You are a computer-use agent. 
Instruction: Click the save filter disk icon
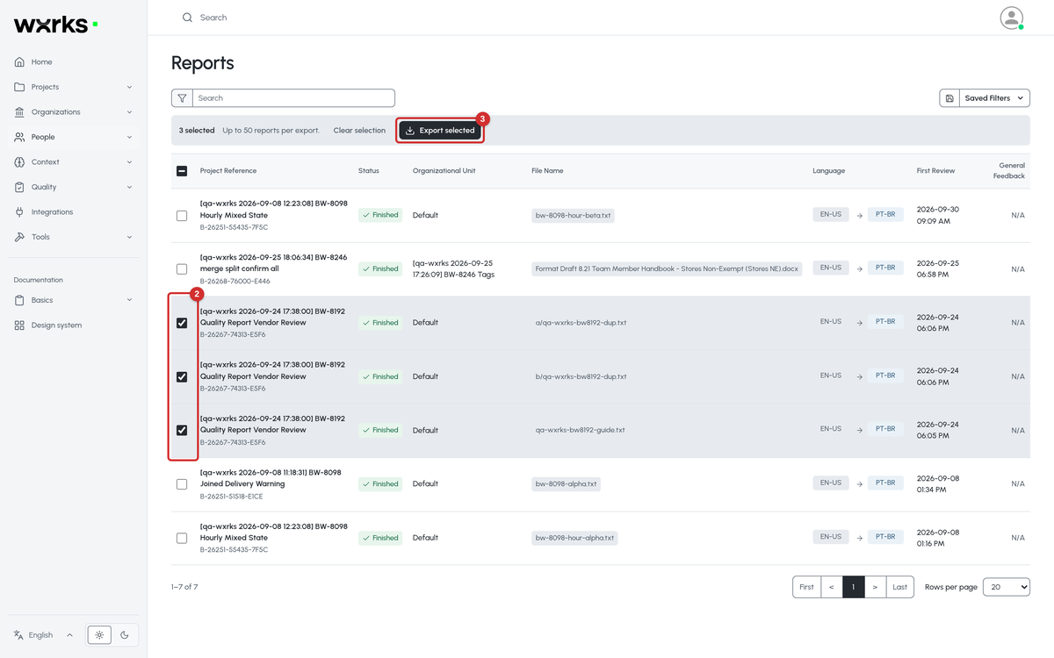pyautogui.click(x=949, y=98)
